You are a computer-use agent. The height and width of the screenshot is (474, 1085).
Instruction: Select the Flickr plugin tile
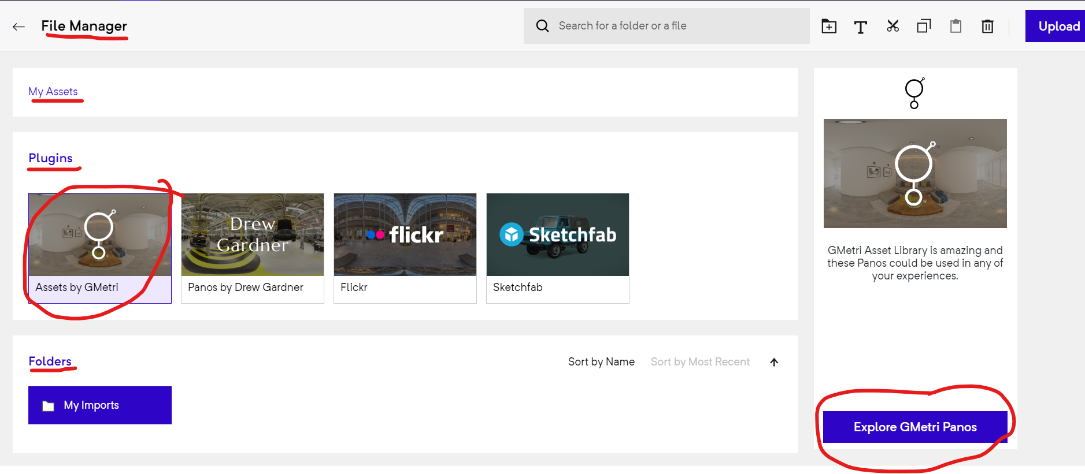click(x=405, y=248)
